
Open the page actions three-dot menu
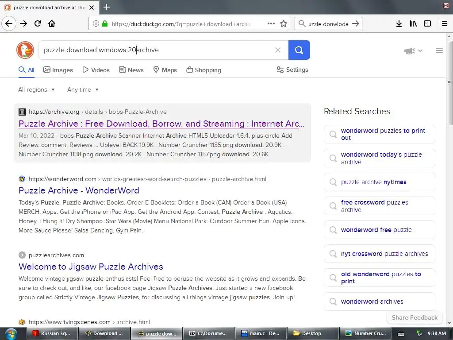(x=271, y=24)
